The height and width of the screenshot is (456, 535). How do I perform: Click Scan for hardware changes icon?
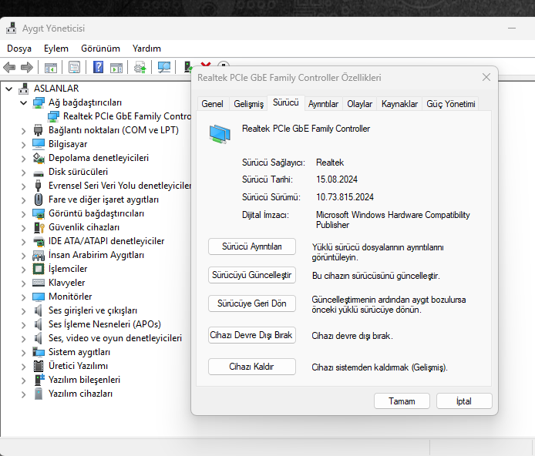[164, 67]
